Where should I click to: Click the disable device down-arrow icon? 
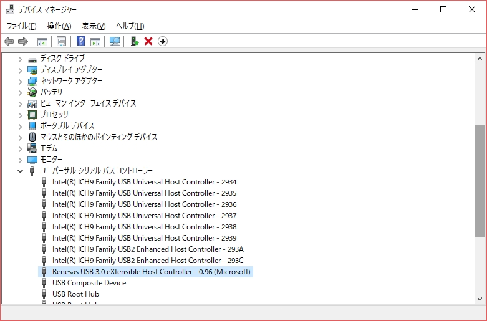[163, 41]
